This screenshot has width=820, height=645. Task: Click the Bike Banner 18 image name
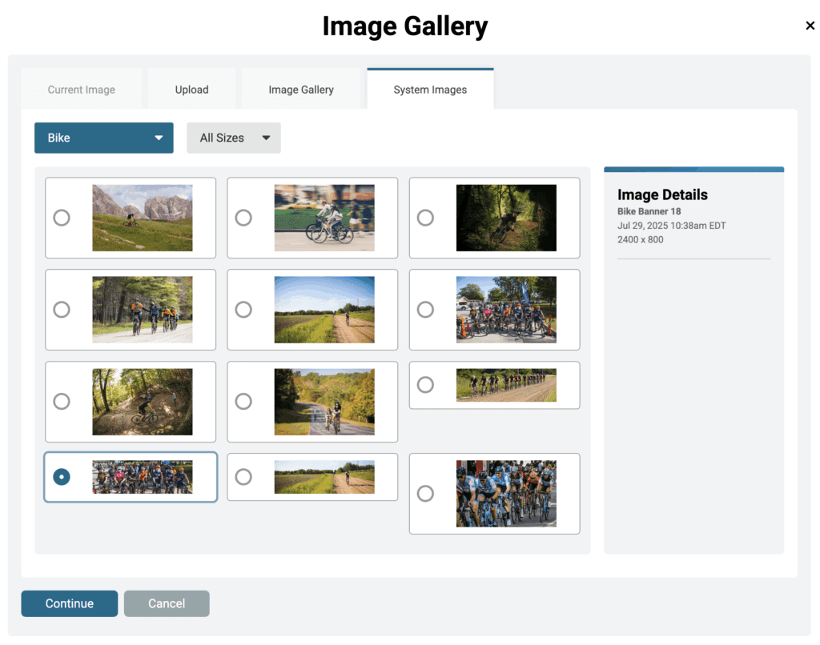[649, 211]
